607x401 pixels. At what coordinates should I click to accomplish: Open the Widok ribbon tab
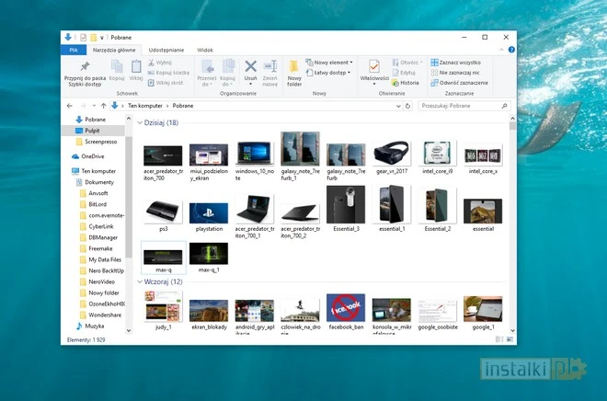[205, 50]
